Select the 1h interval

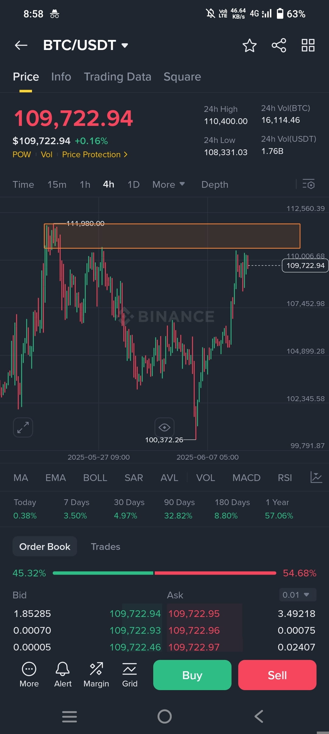tap(85, 184)
